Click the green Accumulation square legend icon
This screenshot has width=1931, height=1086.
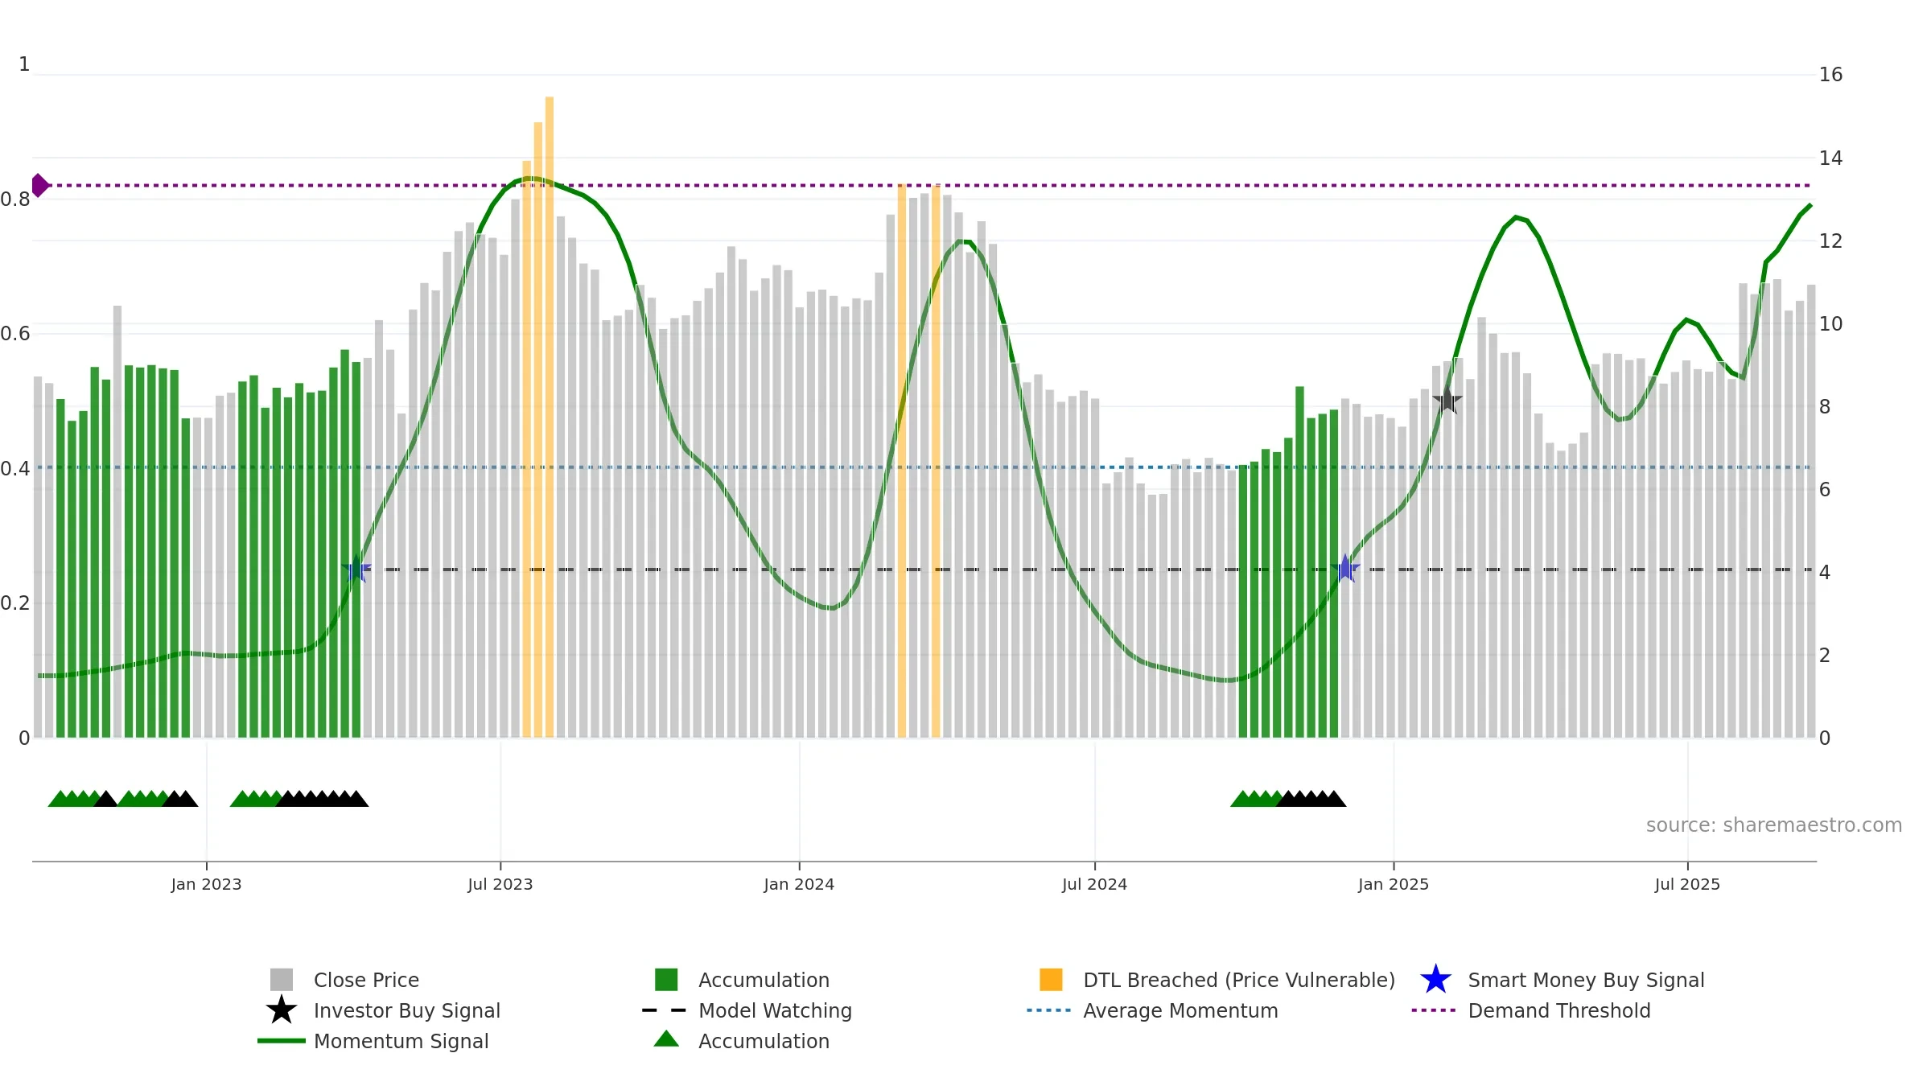click(666, 980)
